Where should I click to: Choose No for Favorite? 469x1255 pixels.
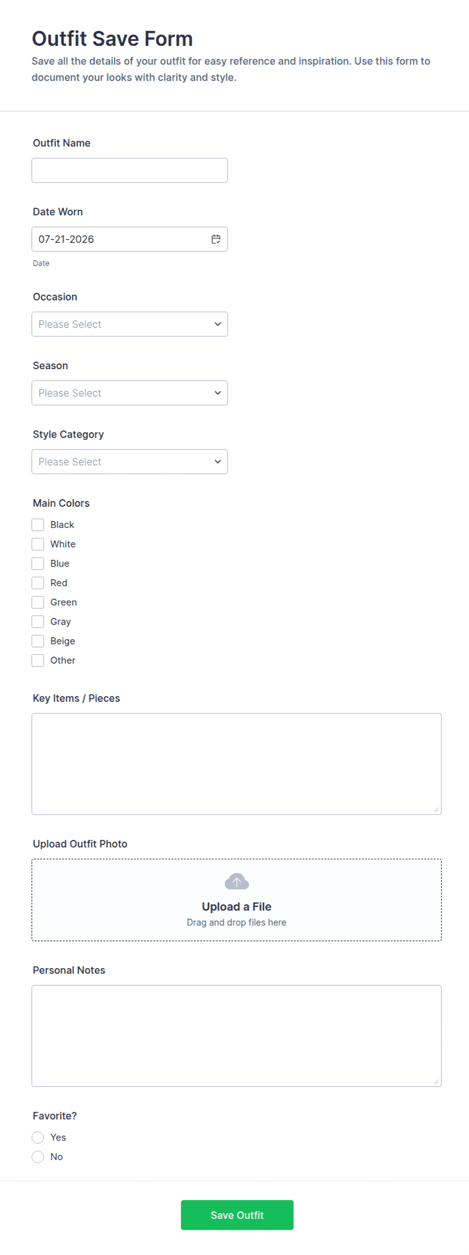[x=38, y=1157]
